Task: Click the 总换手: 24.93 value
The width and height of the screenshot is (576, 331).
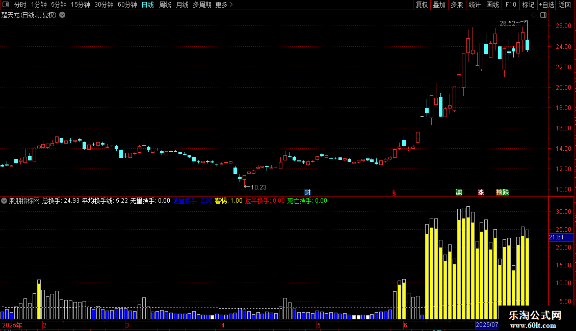Action: coord(61,201)
